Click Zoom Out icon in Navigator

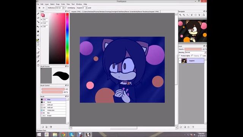coord(184,15)
